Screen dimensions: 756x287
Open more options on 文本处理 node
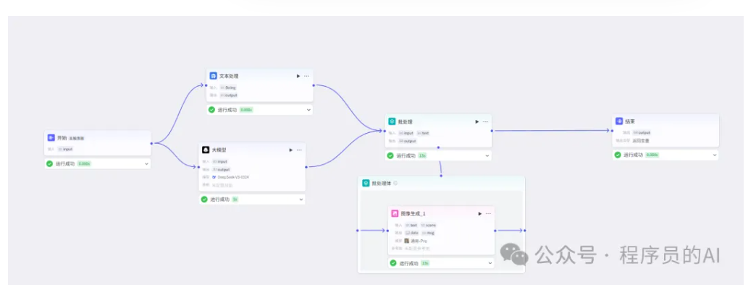(306, 76)
